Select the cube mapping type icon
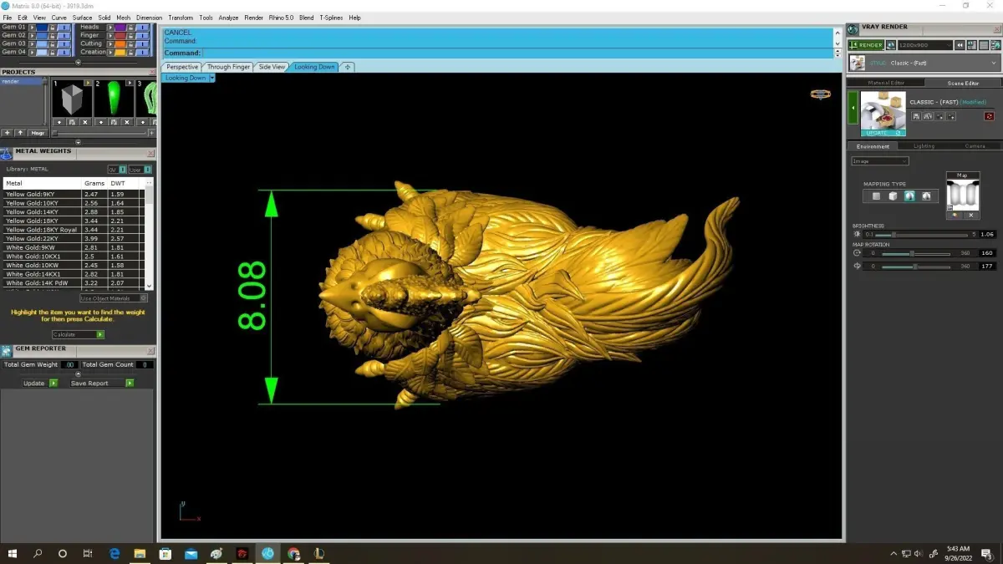 (x=893, y=196)
